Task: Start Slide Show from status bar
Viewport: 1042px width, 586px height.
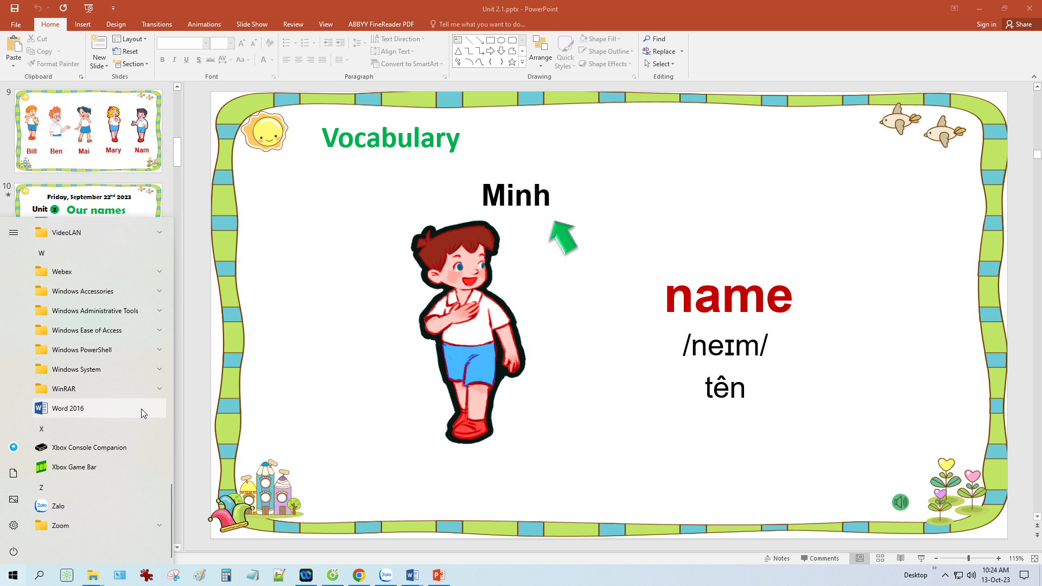Action: tap(921, 558)
